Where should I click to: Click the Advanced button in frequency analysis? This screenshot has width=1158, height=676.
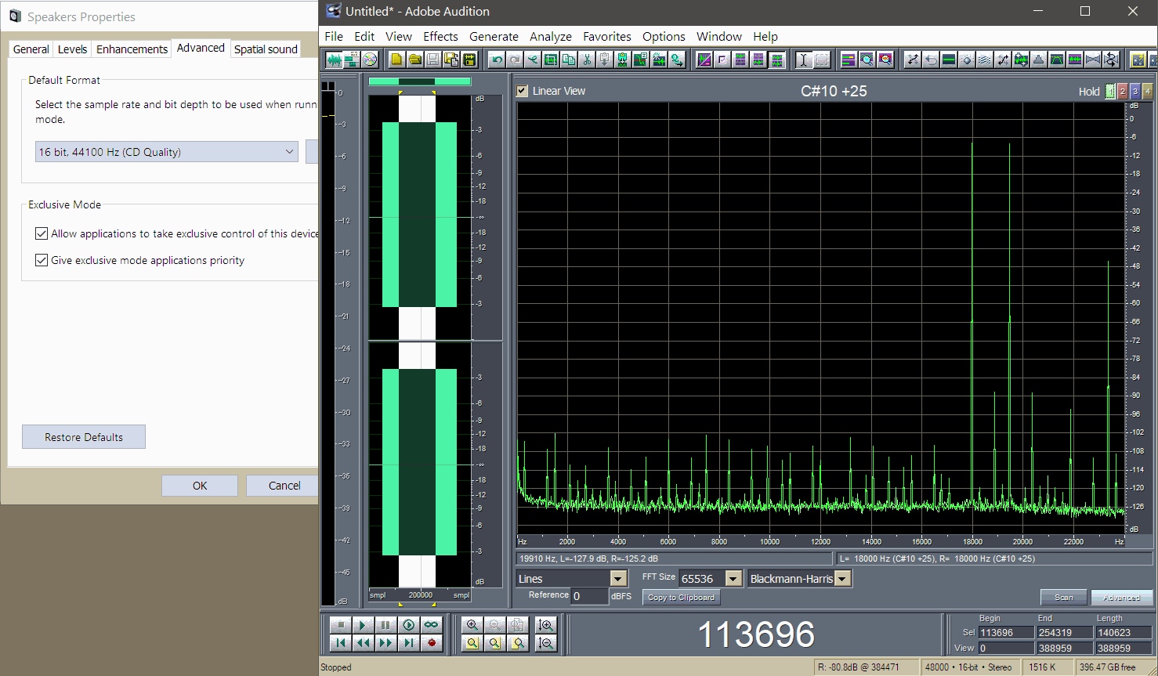click(x=1121, y=597)
